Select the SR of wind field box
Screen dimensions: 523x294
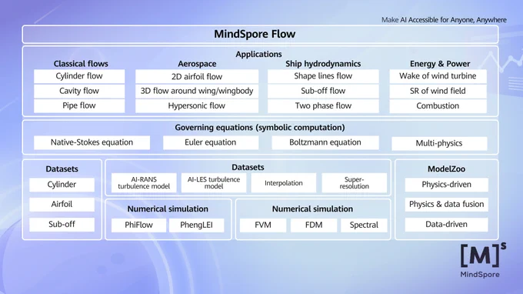coord(438,91)
